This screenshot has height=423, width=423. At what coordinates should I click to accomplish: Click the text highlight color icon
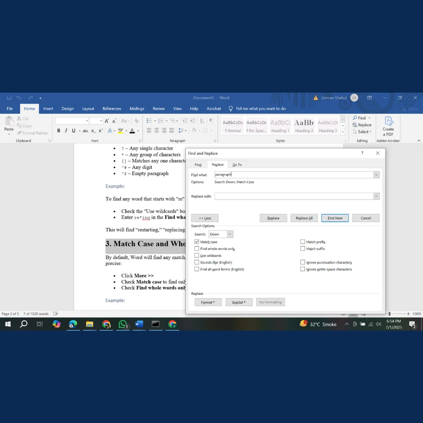tap(120, 131)
